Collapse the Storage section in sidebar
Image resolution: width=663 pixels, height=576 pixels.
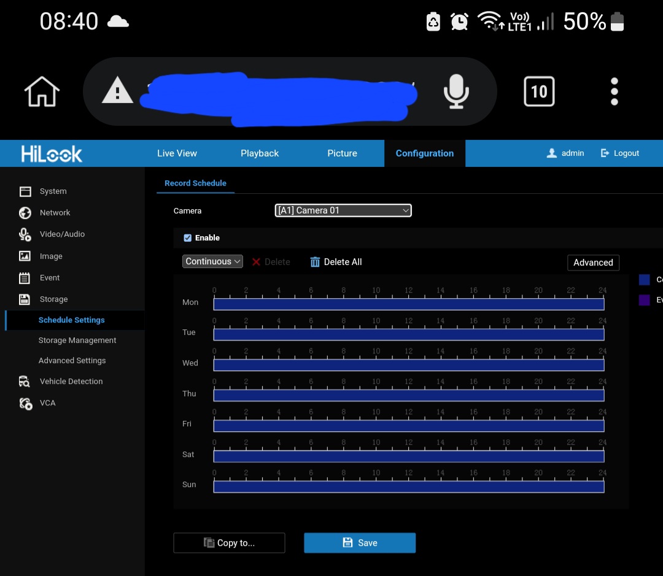pos(53,299)
